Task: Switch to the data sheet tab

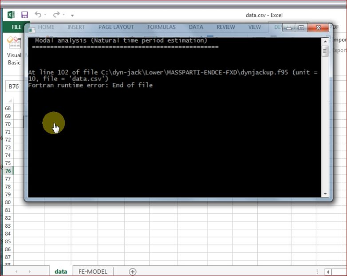Action: pyautogui.click(x=61, y=272)
